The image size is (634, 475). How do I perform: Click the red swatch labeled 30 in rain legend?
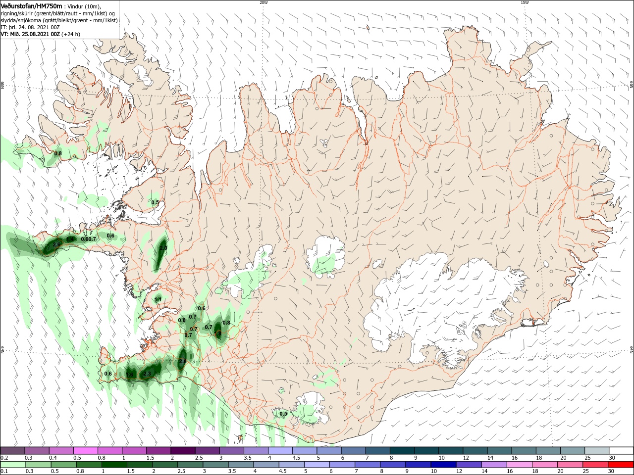pos(621,465)
